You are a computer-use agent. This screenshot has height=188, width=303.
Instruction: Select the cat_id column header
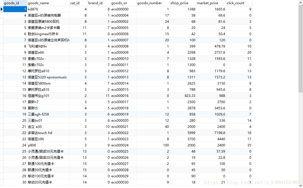pyautogui.click(x=78, y=3)
